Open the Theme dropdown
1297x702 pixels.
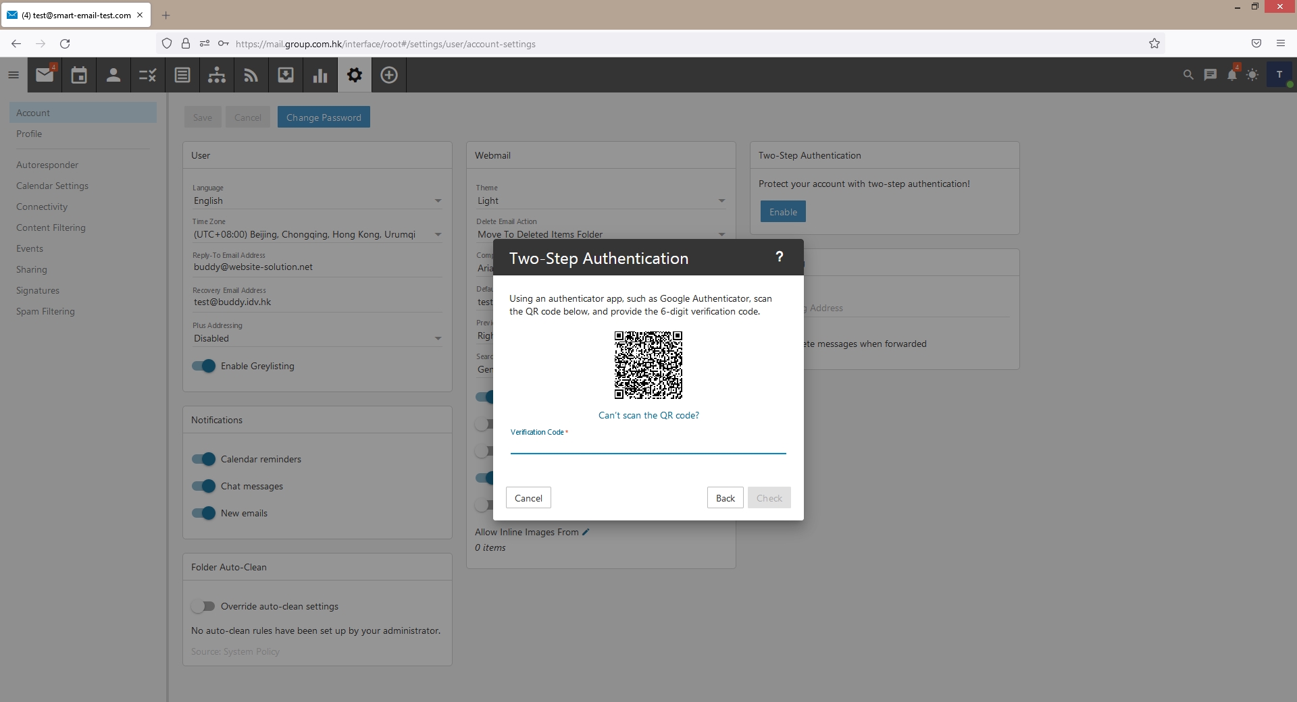pyautogui.click(x=601, y=200)
